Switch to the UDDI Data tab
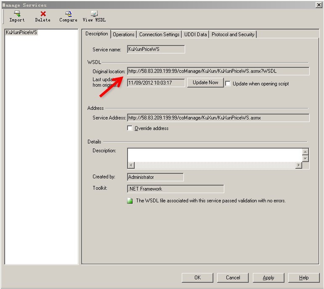 click(x=196, y=34)
